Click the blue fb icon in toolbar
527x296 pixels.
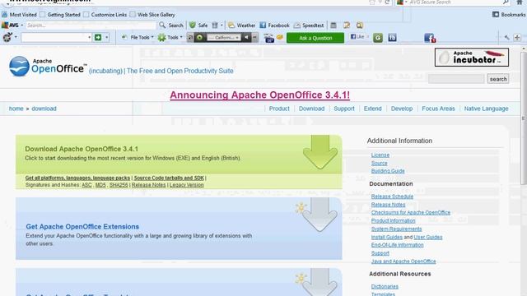[x=392, y=37]
